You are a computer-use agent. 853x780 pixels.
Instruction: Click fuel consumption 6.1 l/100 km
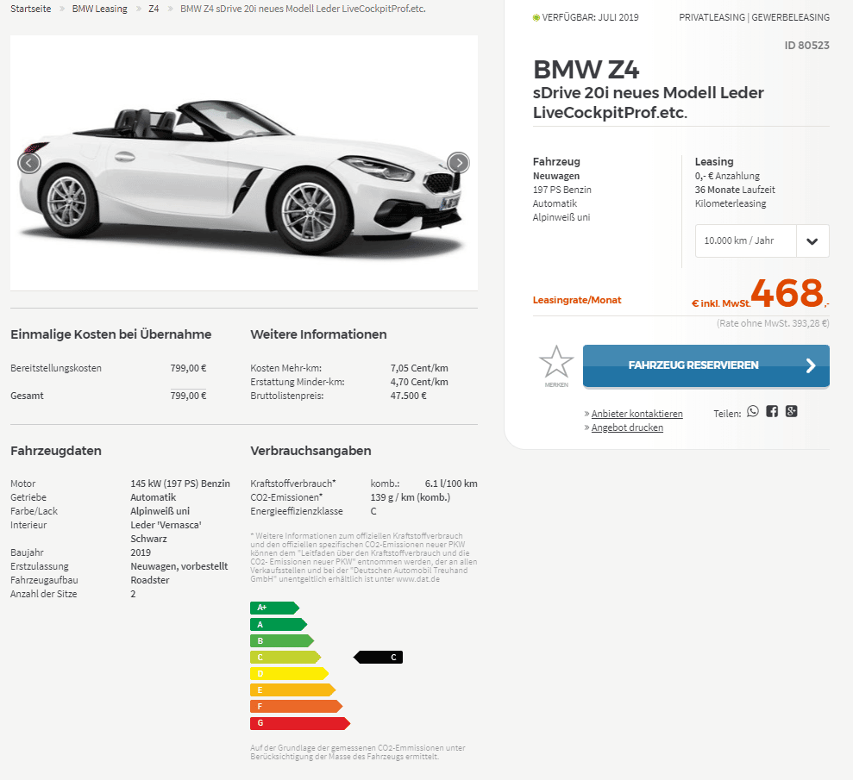[451, 484]
